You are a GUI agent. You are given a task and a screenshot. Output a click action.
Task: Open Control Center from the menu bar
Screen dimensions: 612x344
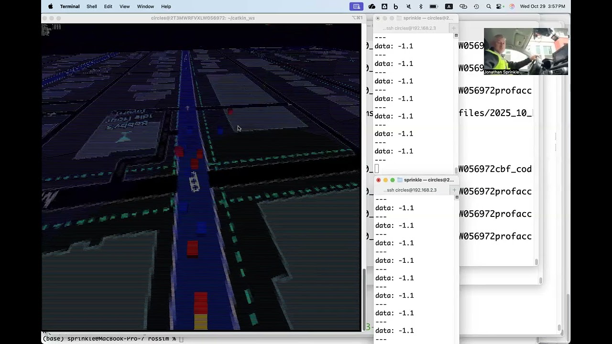click(x=499, y=6)
